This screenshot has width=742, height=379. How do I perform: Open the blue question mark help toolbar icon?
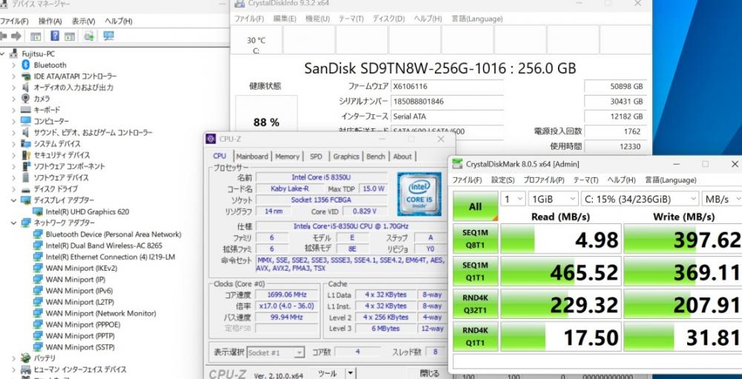(55, 36)
